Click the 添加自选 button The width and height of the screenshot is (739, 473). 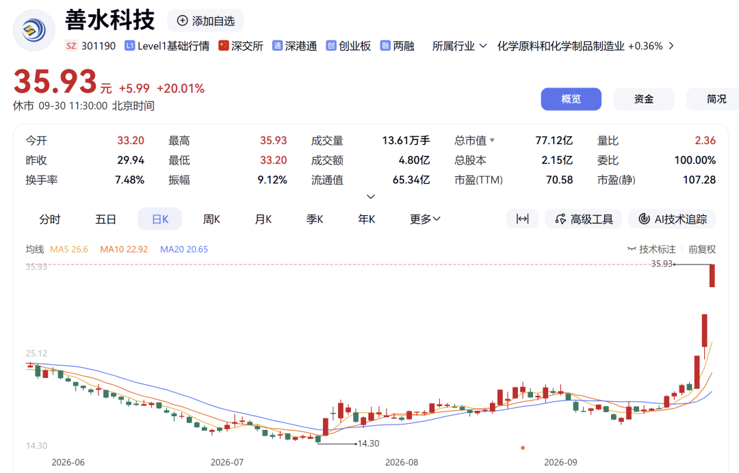click(205, 21)
